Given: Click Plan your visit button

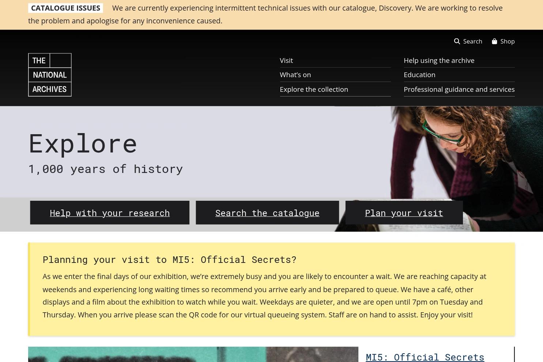Looking at the screenshot, I should click(404, 213).
